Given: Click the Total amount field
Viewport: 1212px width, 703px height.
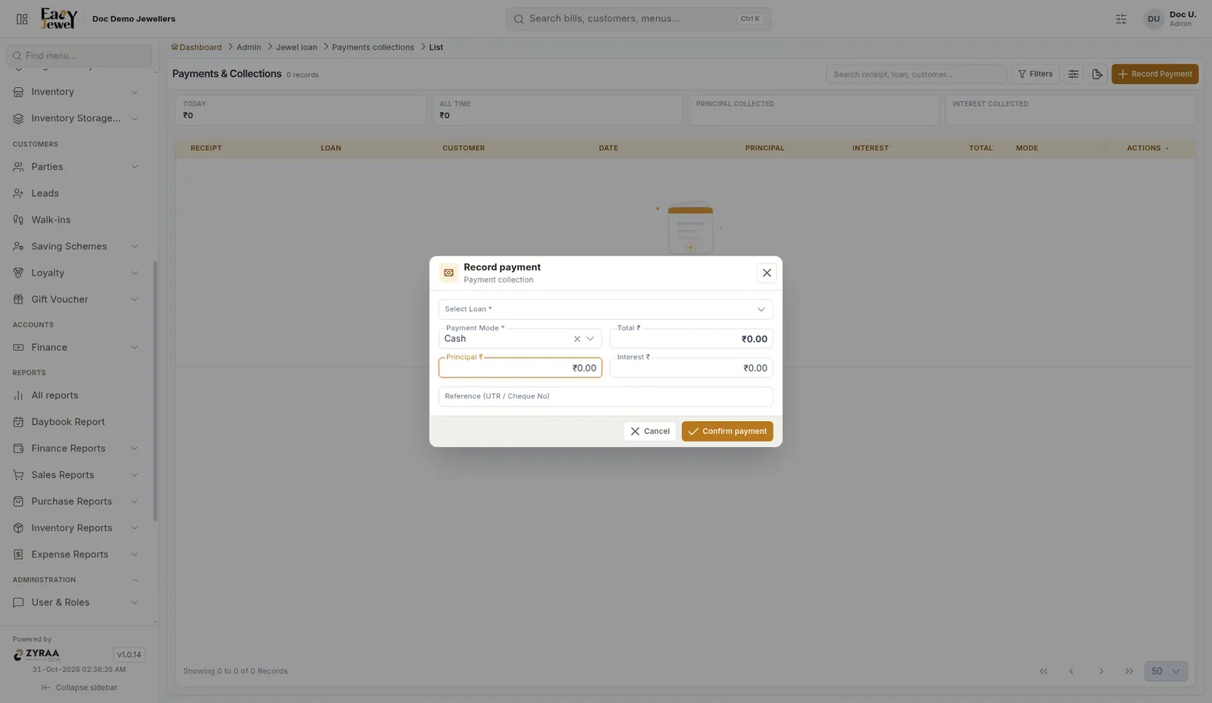Looking at the screenshot, I should 692,339.
